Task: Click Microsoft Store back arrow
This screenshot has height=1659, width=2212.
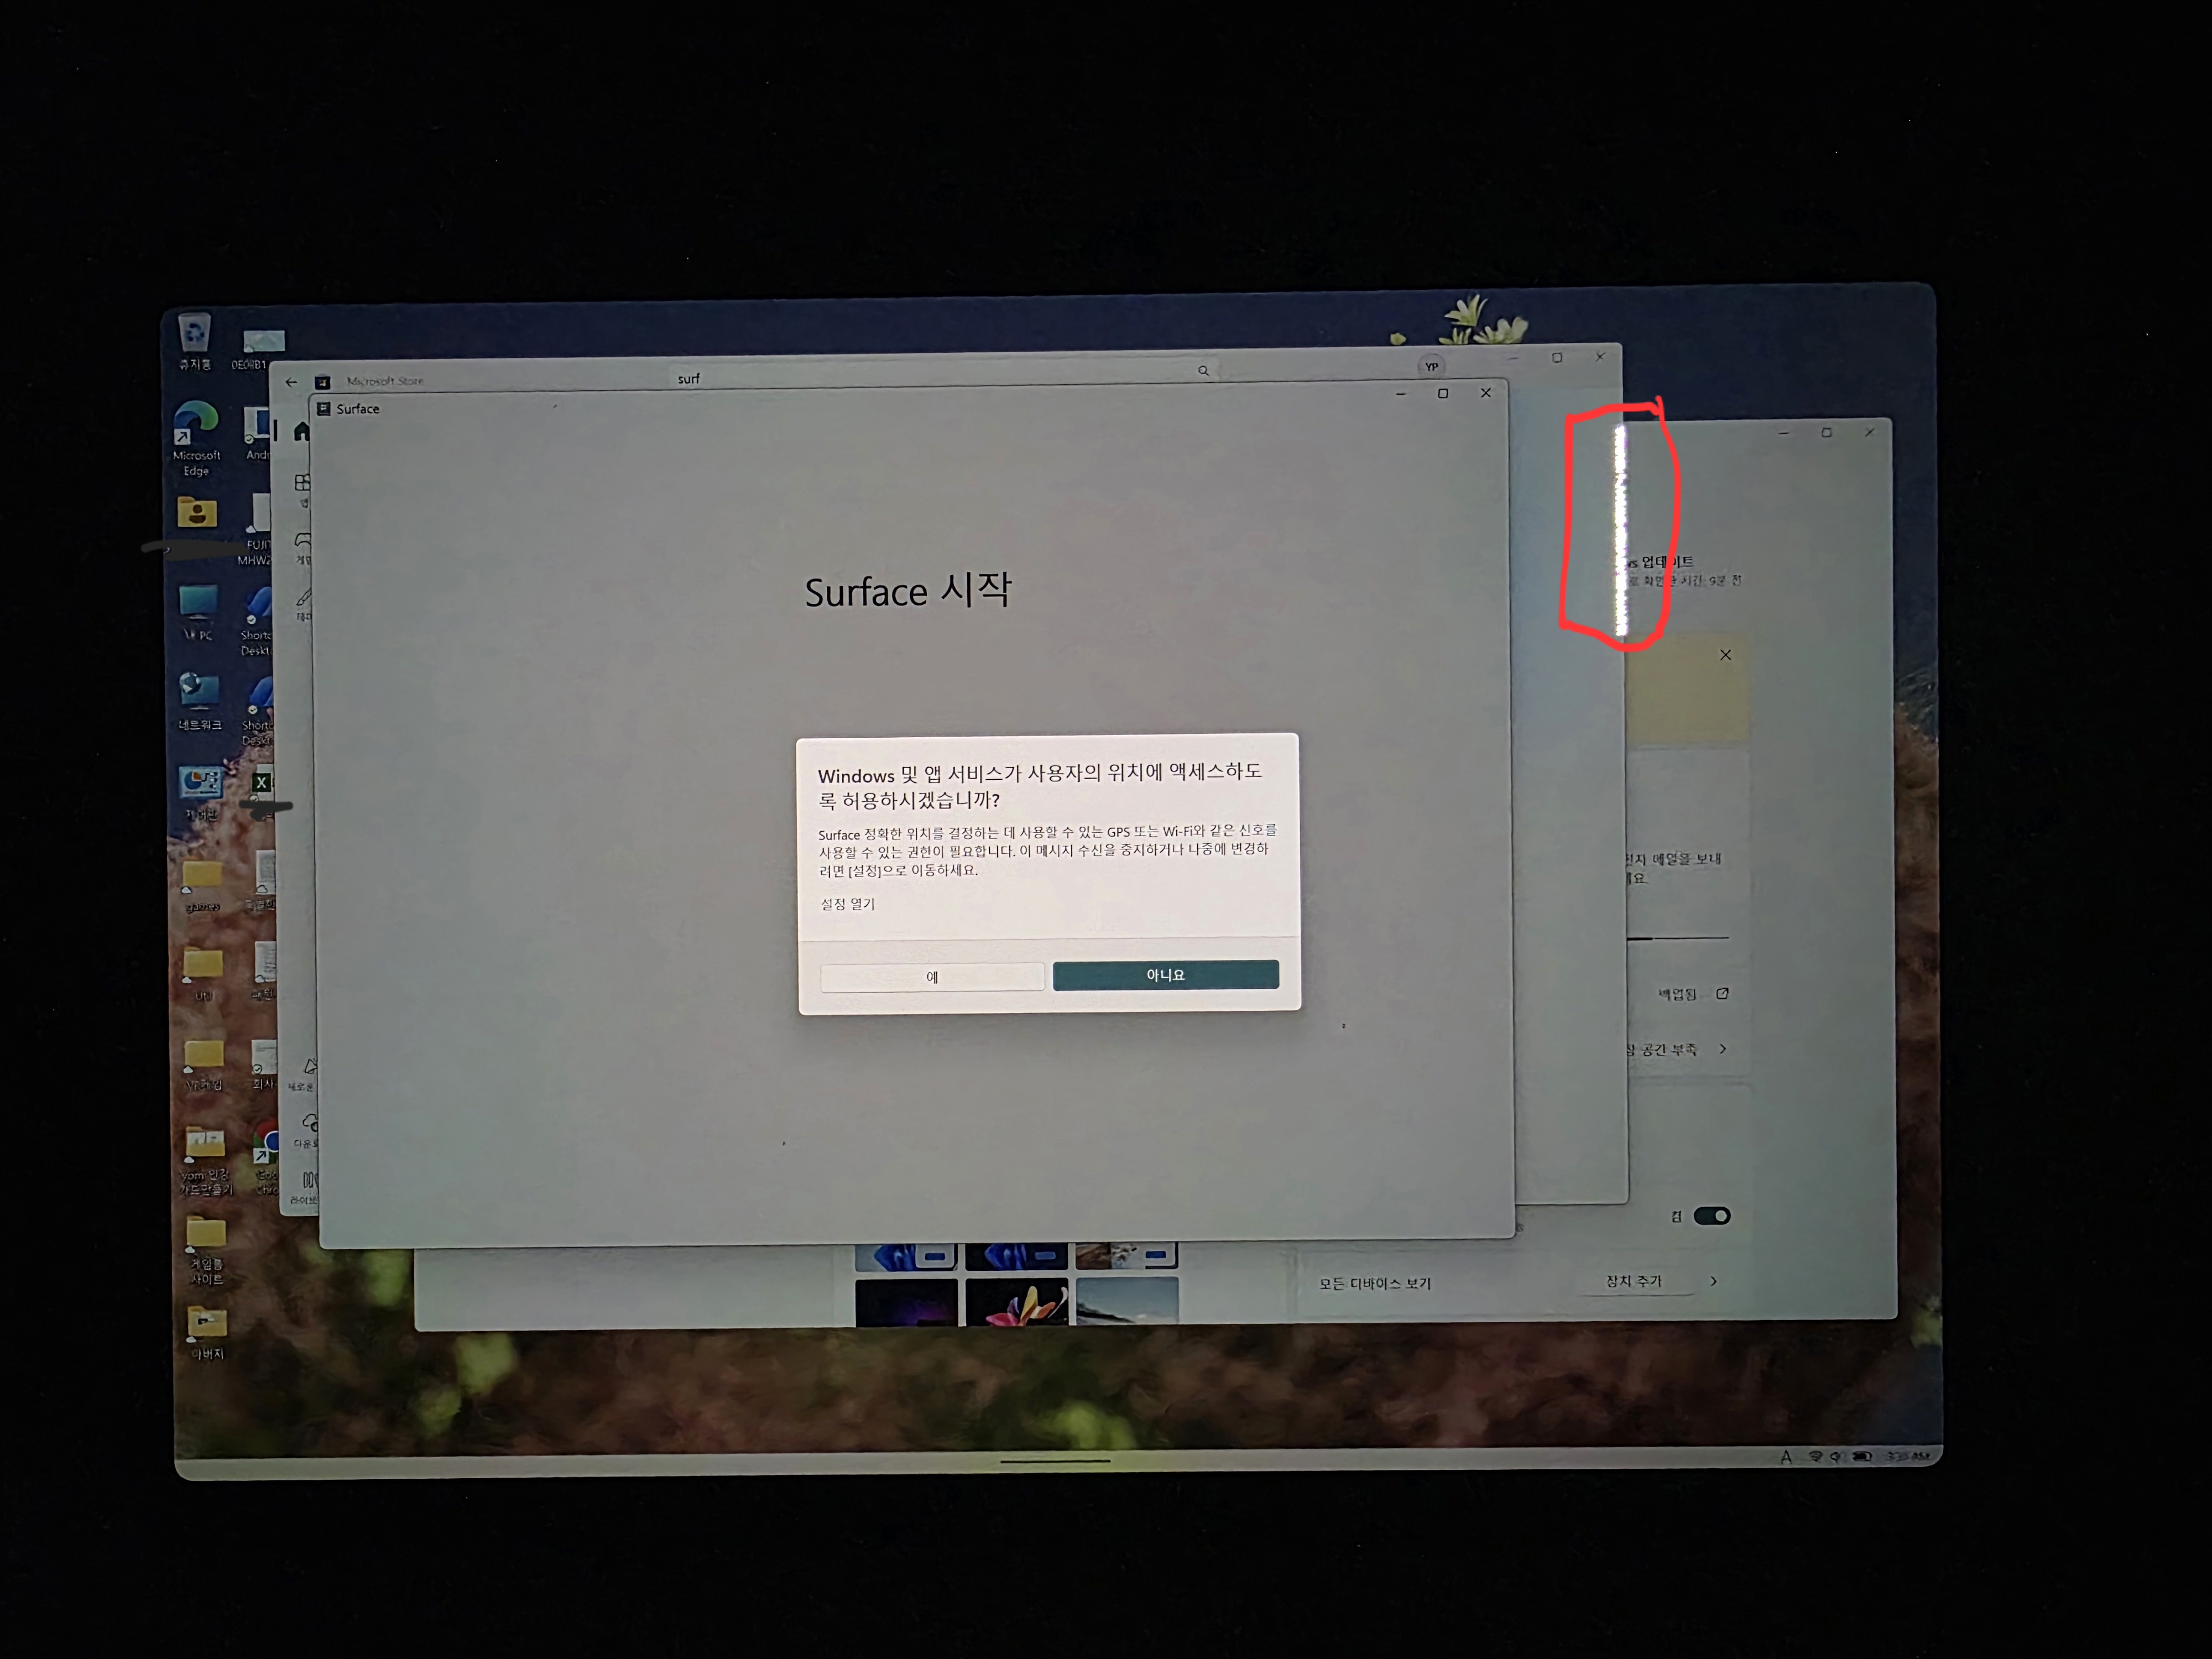Action: click(291, 382)
